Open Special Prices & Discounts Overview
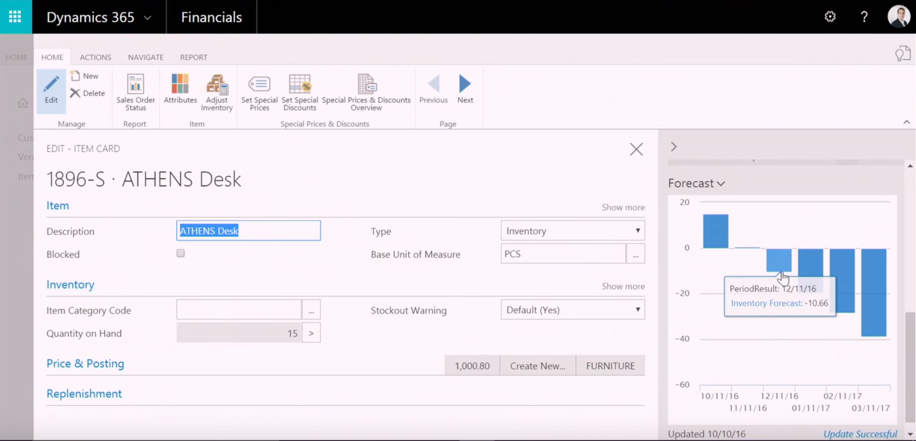 366,92
